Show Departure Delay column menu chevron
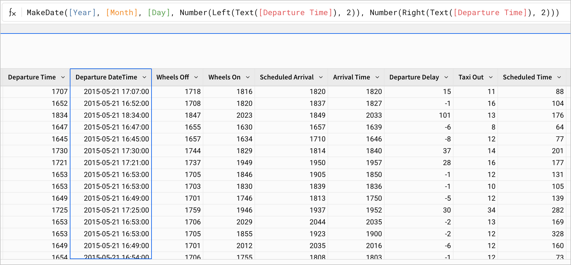 point(446,77)
